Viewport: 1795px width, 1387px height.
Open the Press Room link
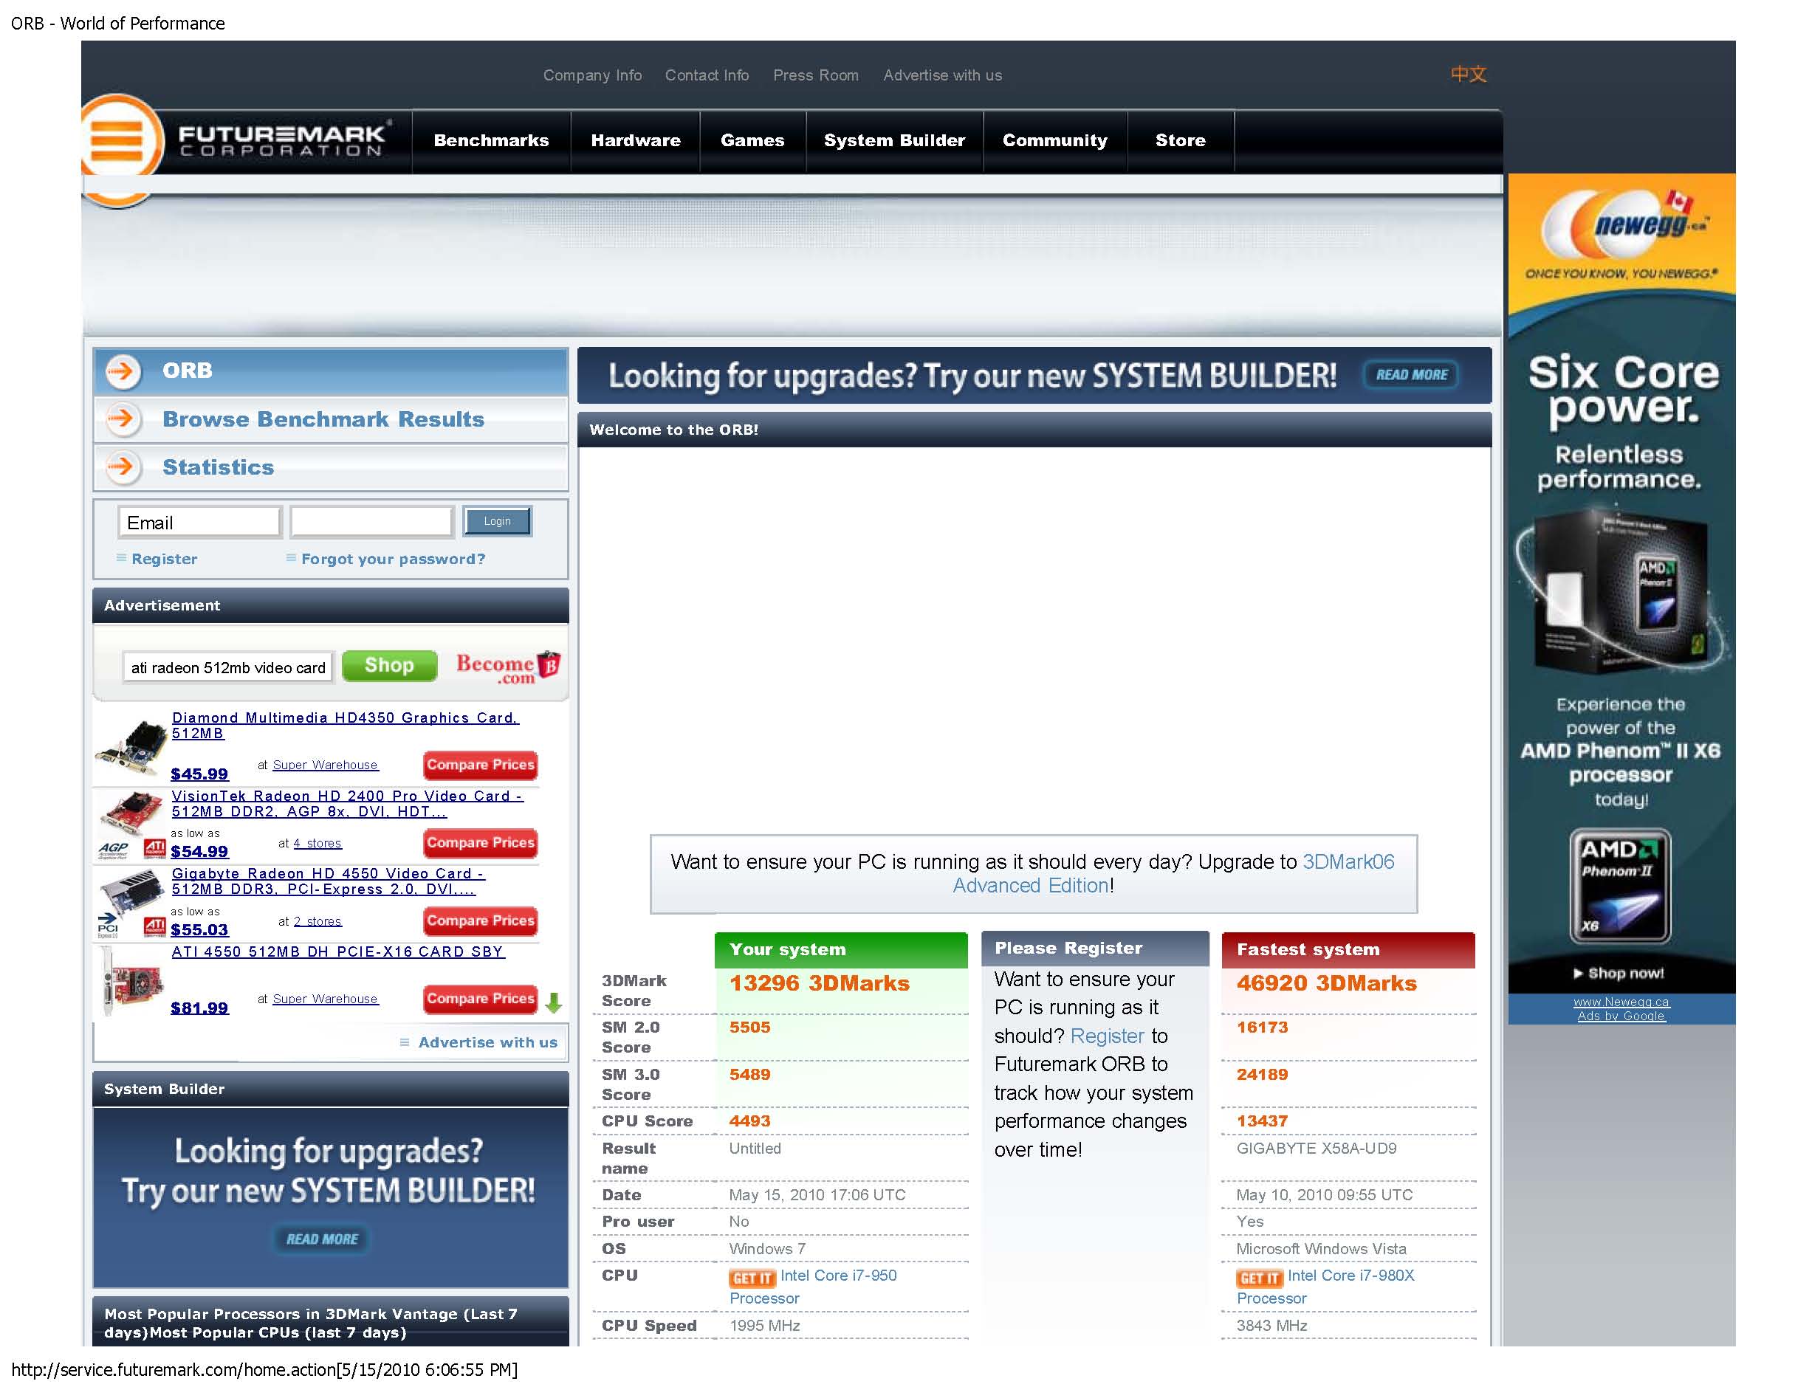(x=815, y=75)
